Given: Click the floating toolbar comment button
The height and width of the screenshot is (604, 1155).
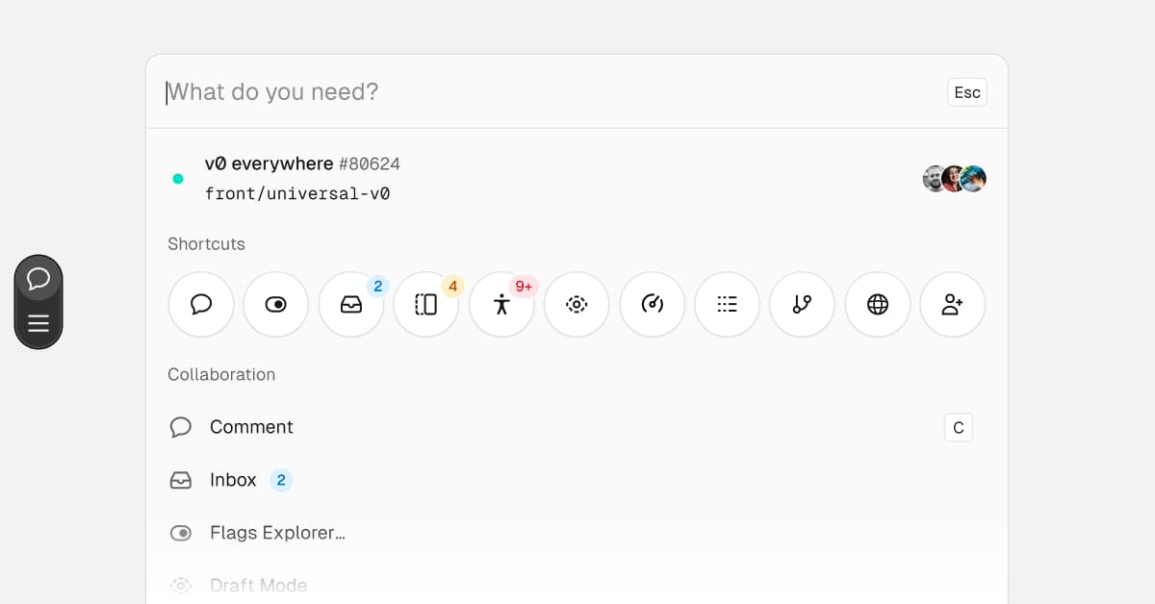Looking at the screenshot, I should (x=38, y=279).
